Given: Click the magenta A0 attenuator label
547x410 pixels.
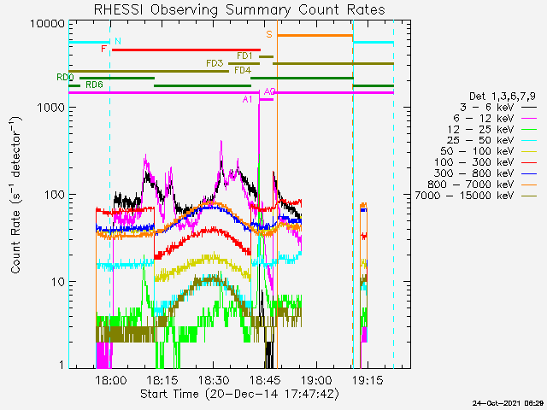Looking at the screenshot, I should click(270, 91).
